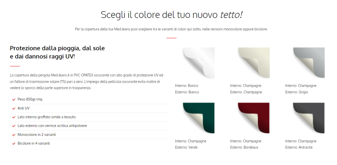Screen dimensions: 337x165
Task: Click checkmark beside Lato interno groffato
Action: pos(14,117)
